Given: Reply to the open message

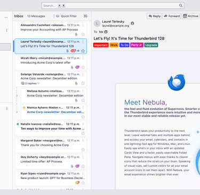Looking at the screenshot, I should [154, 16].
